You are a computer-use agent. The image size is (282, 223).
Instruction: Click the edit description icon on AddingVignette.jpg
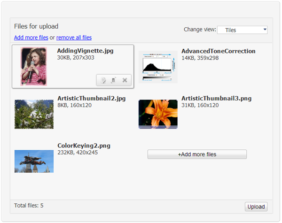tap(103, 80)
